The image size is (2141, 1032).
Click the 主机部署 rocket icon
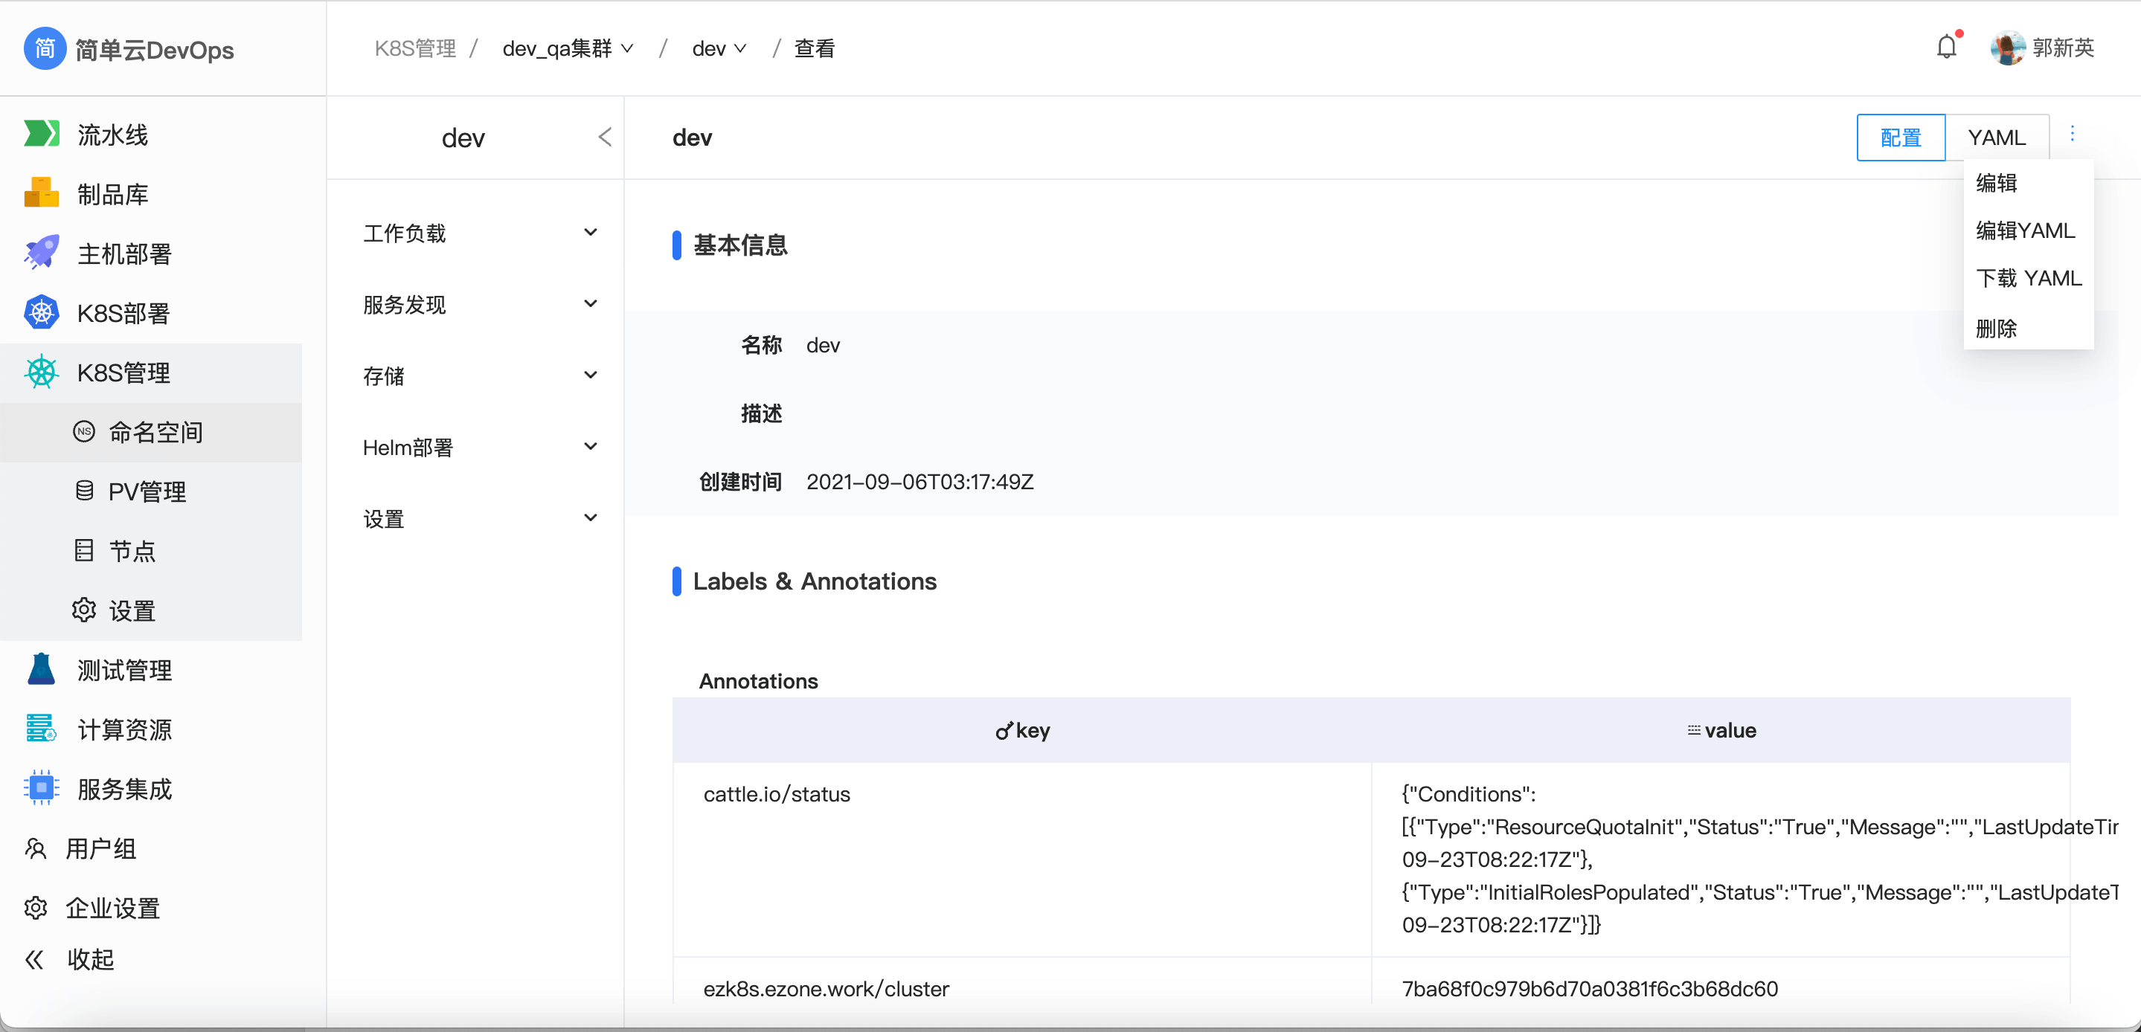click(42, 253)
